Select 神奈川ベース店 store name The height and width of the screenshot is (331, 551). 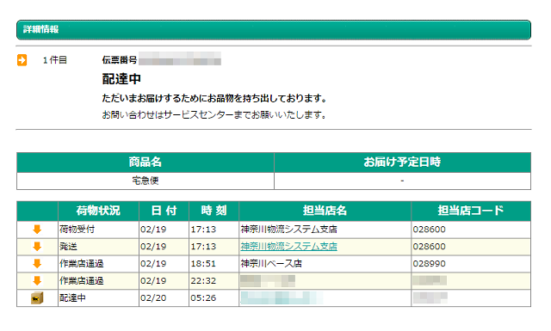click(271, 264)
